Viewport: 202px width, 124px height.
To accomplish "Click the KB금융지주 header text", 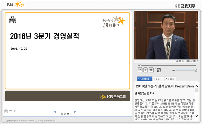I will point(185,6).
